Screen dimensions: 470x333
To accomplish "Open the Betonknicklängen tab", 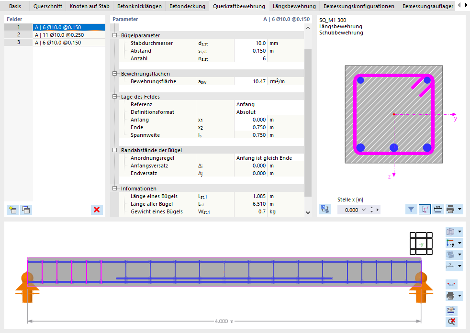I will (139, 6).
